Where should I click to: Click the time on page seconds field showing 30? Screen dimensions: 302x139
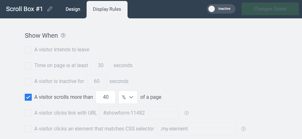point(101,66)
